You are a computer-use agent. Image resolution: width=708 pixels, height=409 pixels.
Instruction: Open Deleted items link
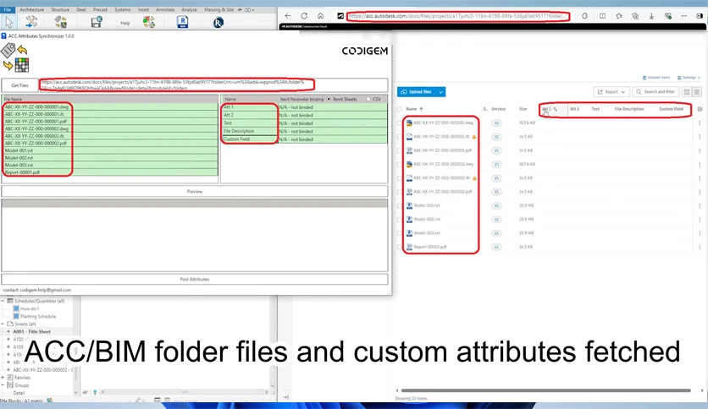[656, 78]
